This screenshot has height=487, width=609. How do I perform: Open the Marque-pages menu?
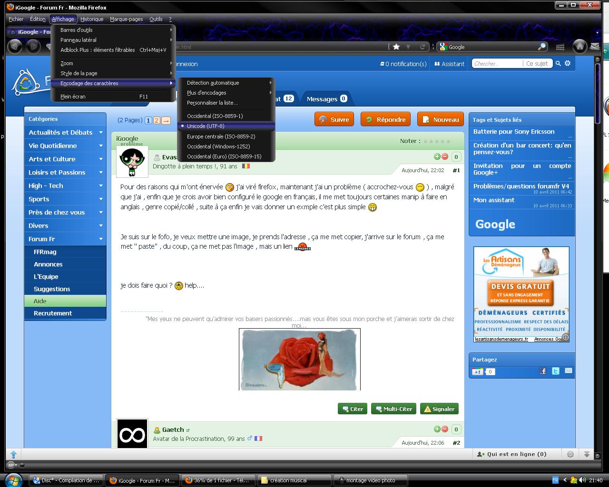coord(126,19)
